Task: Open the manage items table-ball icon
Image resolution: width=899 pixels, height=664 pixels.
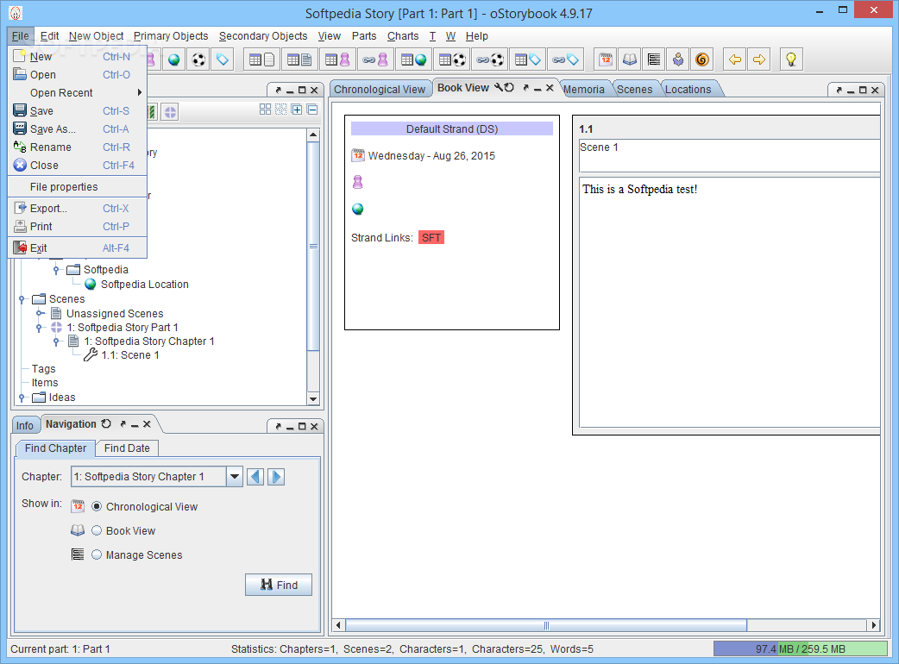Action: [452, 60]
